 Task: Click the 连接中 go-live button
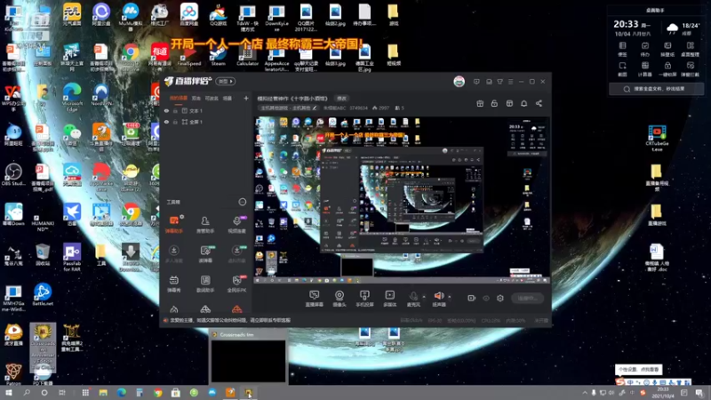[x=527, y=298]
